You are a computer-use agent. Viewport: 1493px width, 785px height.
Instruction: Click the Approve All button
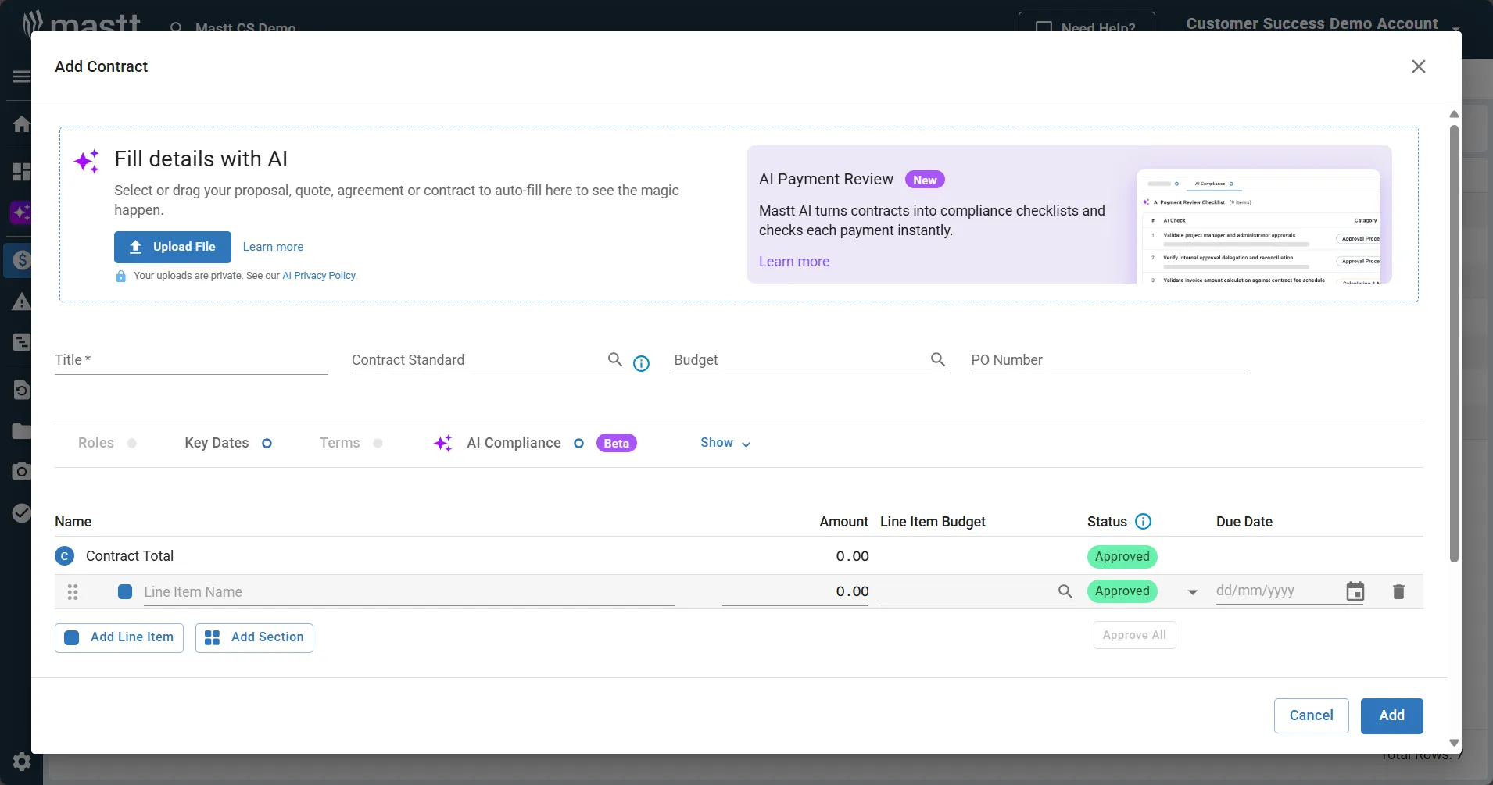pos(1134,635)
